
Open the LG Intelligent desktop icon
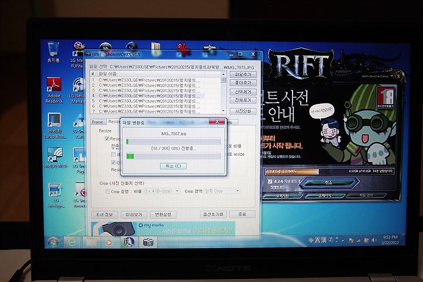click(x=56, y=196)
